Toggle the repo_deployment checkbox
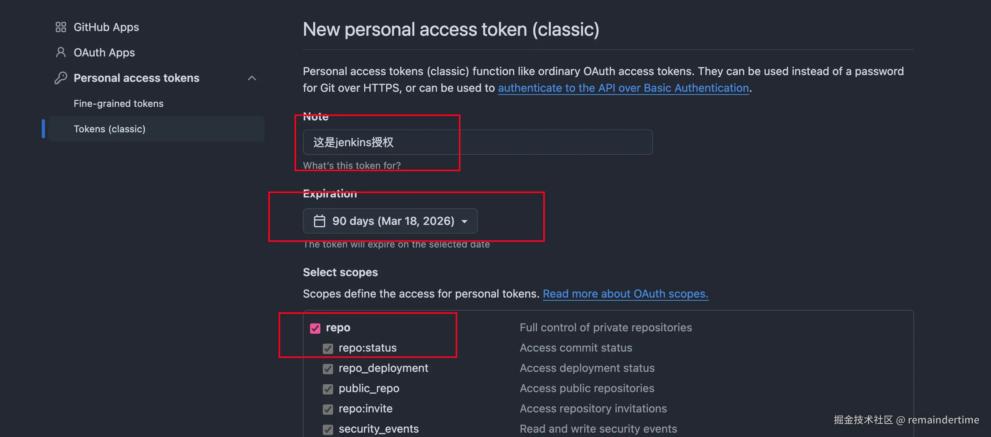Image resolution: width=991 pixels, height=437 pixels. [328, 369]
